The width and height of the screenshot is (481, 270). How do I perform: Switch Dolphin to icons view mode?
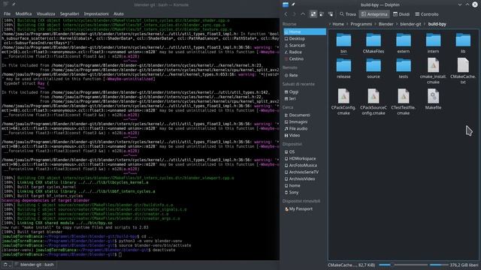[313, 14]
